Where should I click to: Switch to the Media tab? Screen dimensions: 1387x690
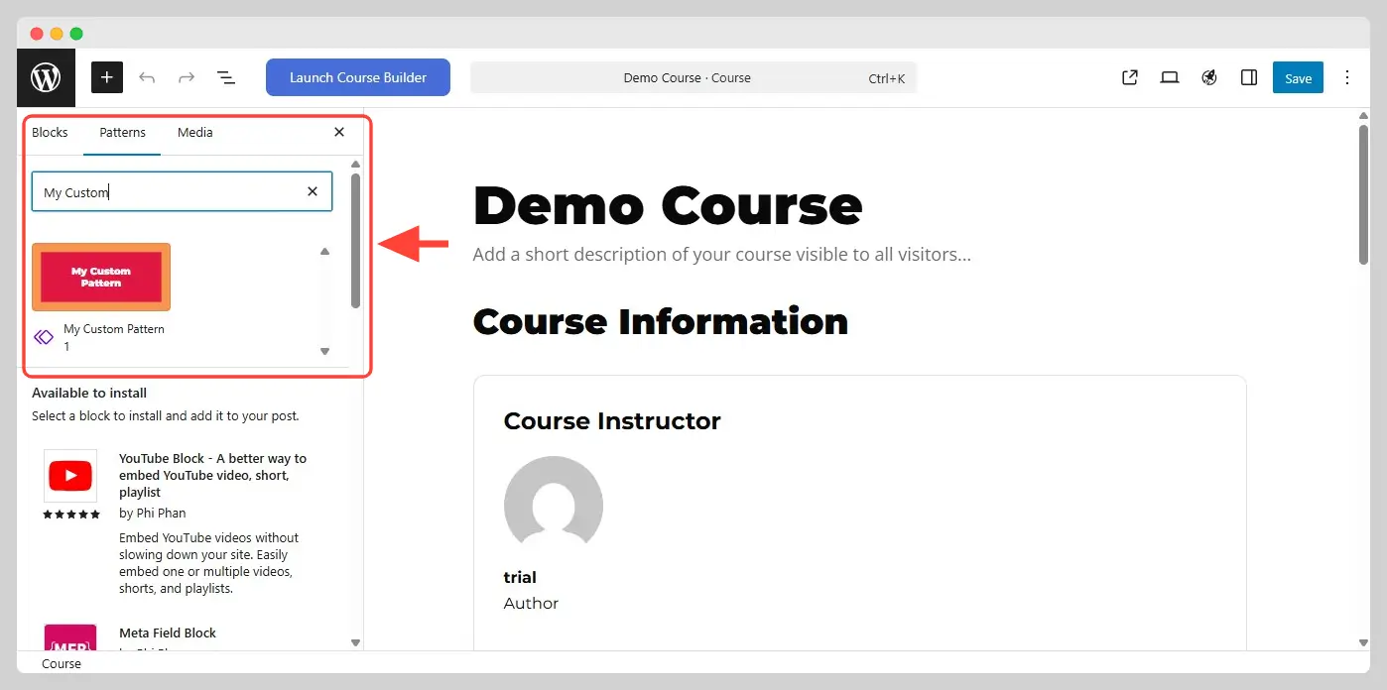tap(194, 132)
